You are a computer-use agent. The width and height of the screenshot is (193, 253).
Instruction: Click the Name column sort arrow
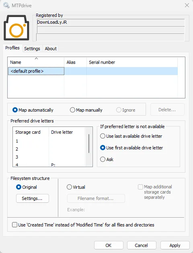point(36,58)
